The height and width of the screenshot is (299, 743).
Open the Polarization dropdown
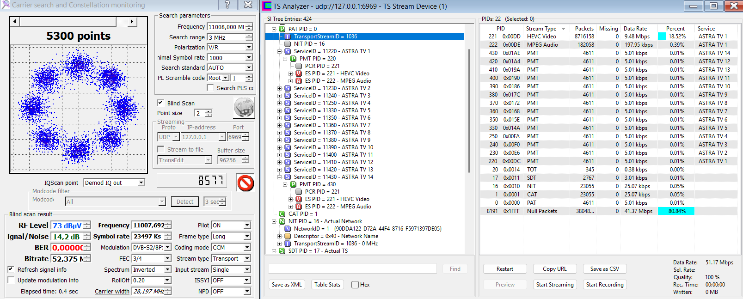249,47
